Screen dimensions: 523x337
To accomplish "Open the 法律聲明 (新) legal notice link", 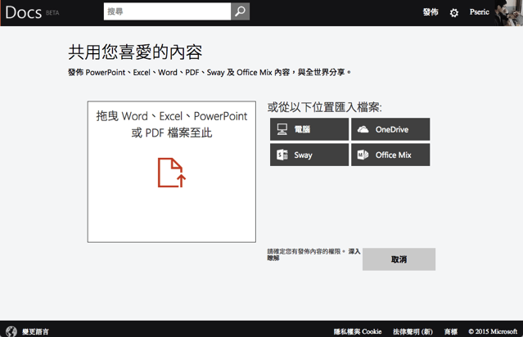I will (413, 331).
